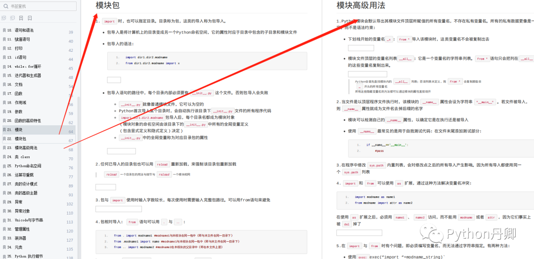Click the 模块包 page heading
534x259 pixels.
coord(108,5)
